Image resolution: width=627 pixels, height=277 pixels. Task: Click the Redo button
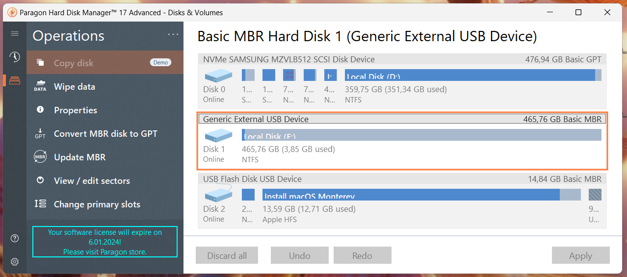[362, 255]
